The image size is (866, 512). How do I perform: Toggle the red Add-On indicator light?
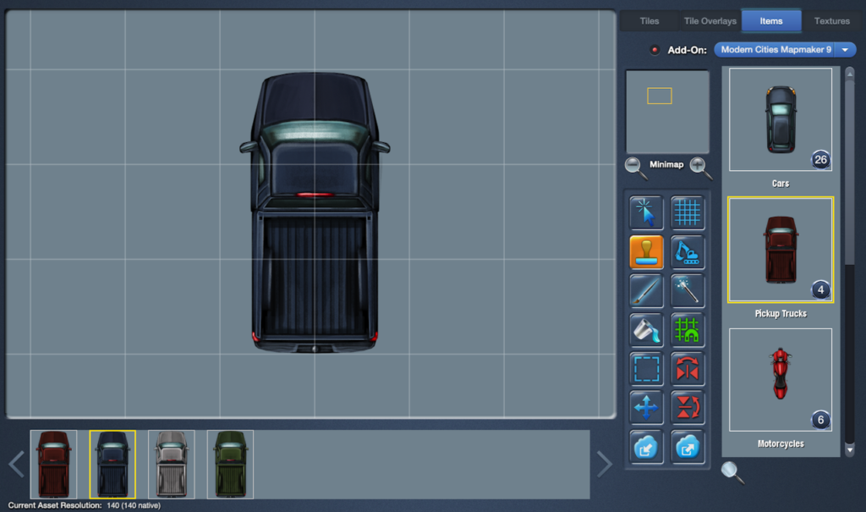click(655, 50)
